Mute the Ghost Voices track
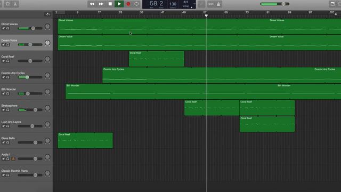 click(x=4, y=28)
